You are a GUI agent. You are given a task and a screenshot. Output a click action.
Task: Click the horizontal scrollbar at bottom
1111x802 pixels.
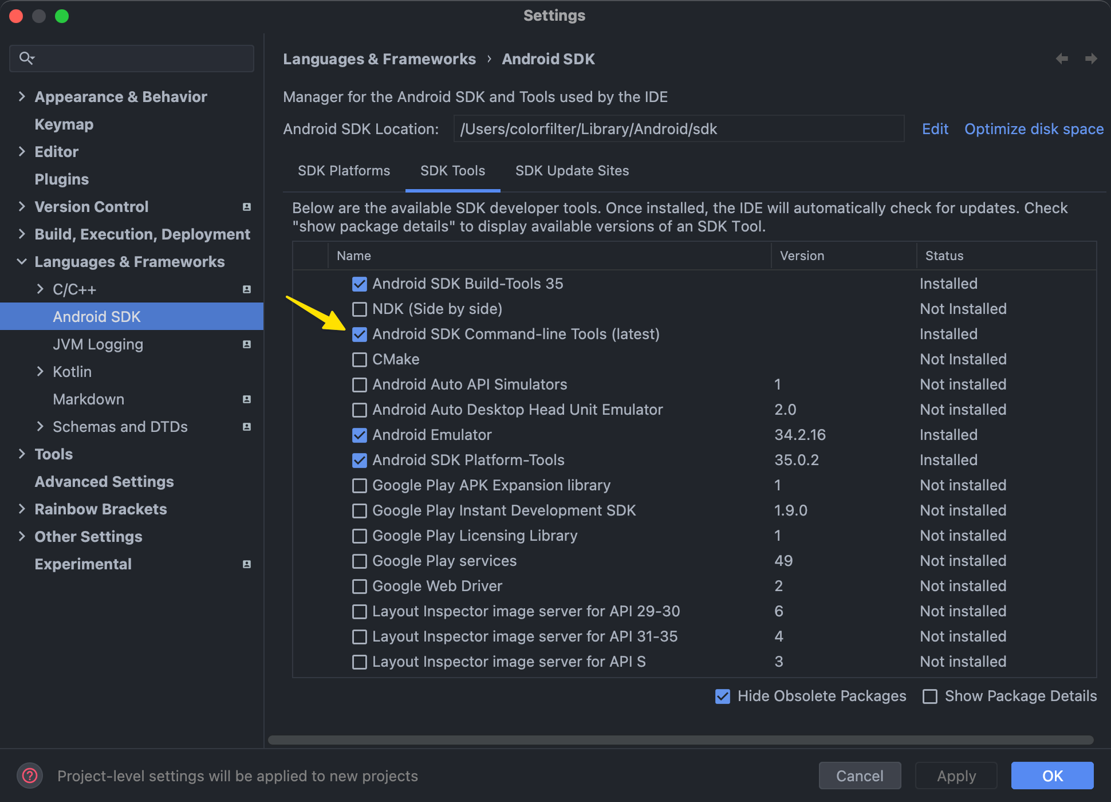point(680,740)
